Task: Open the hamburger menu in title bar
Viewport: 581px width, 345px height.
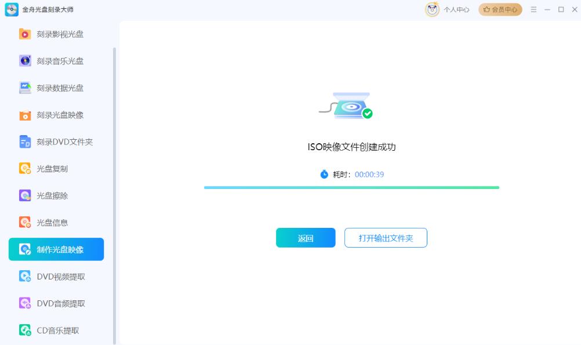Action: pyautogui.click(x=533, y=10)
